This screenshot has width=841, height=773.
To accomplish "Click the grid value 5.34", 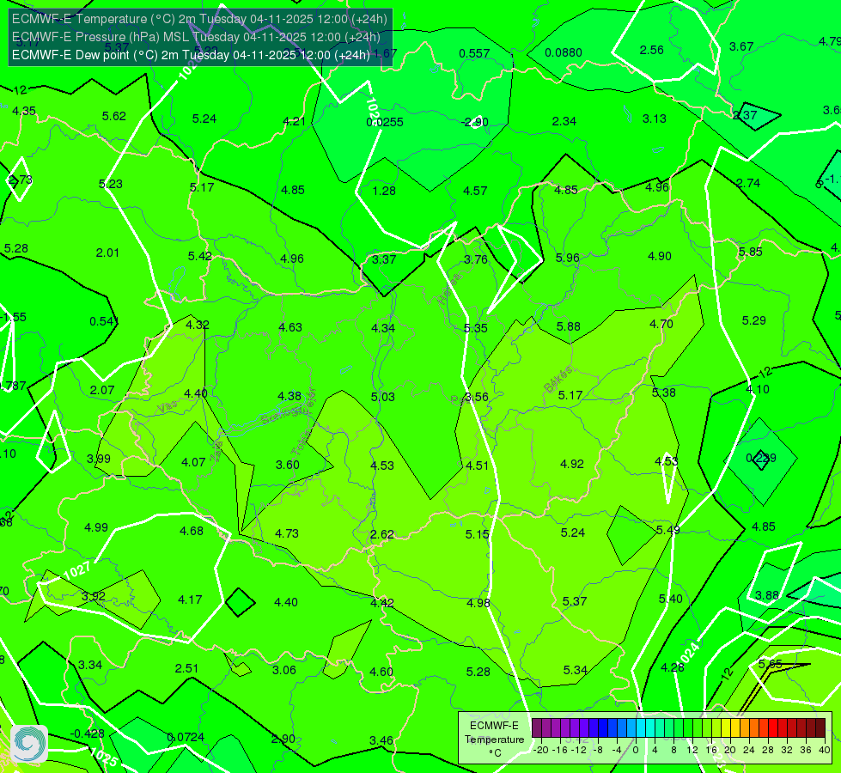I will [575, 670].
